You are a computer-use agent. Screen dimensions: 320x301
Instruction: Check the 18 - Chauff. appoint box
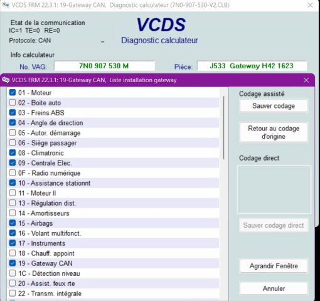(13, 253)
